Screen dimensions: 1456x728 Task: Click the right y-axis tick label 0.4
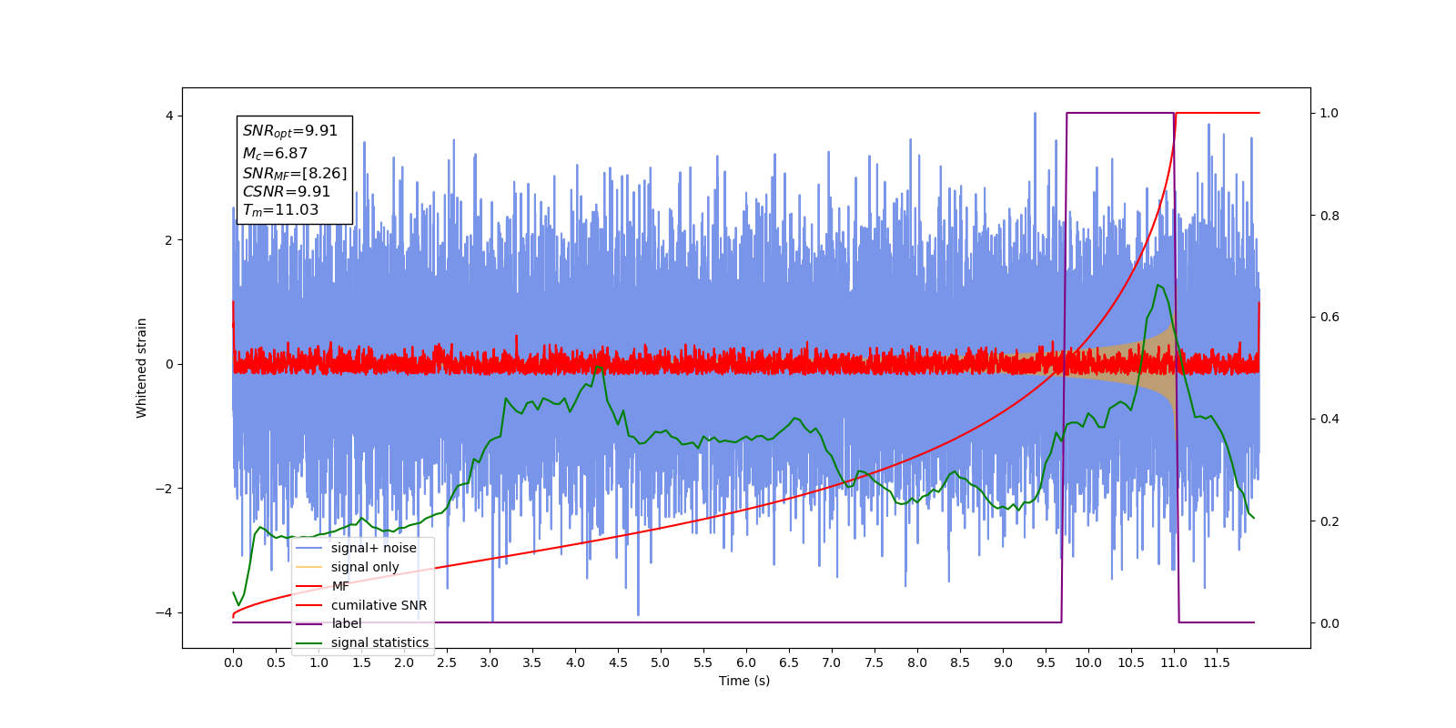1330,420
